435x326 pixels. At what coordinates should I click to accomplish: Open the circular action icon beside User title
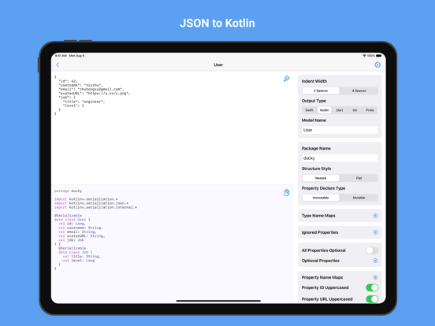tap(377, 65)
